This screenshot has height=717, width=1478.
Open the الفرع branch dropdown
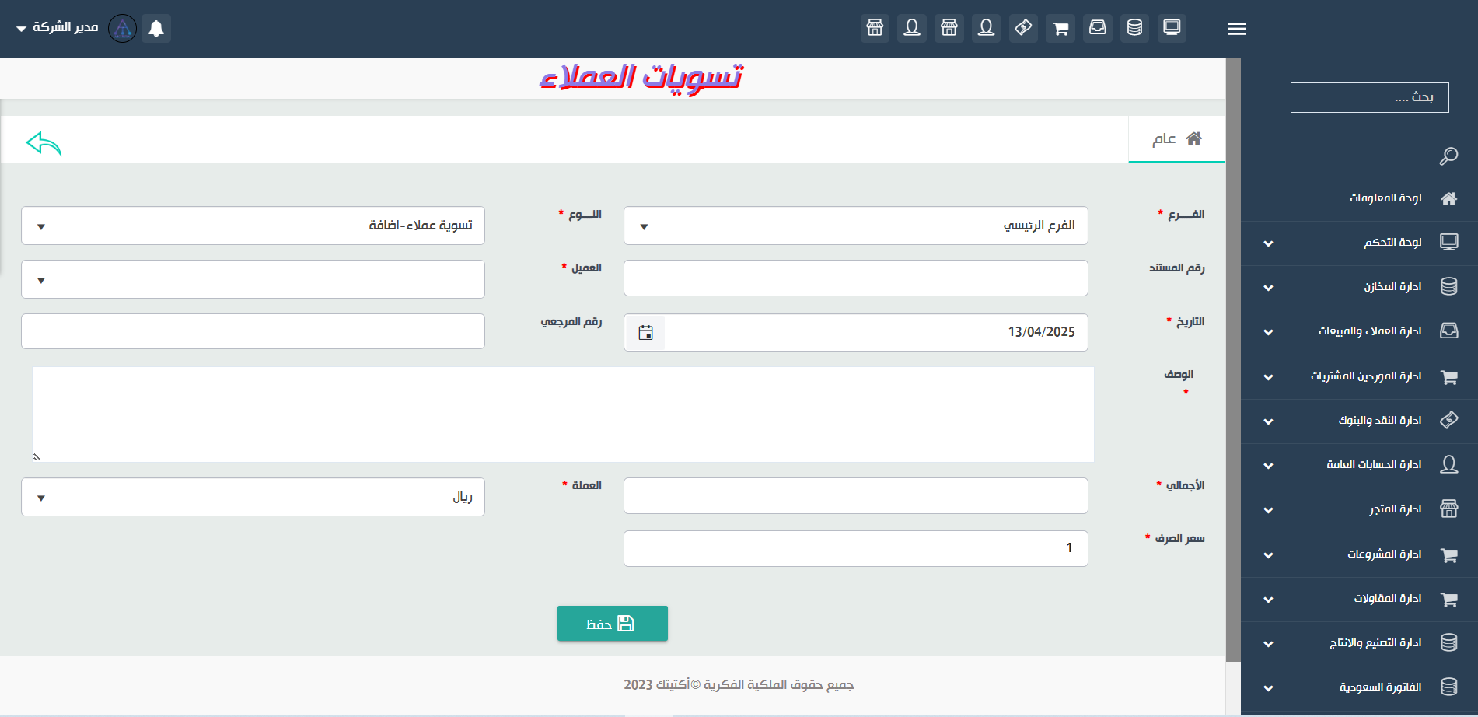pyautogui.click(x=855, y=226)
